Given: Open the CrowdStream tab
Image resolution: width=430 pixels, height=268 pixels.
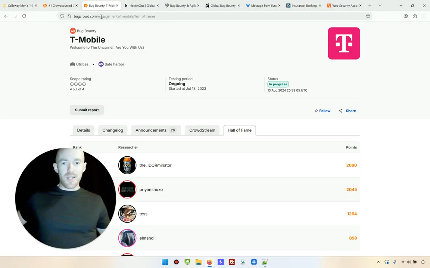Looking at the screenshot, I should tap(202, 130).
